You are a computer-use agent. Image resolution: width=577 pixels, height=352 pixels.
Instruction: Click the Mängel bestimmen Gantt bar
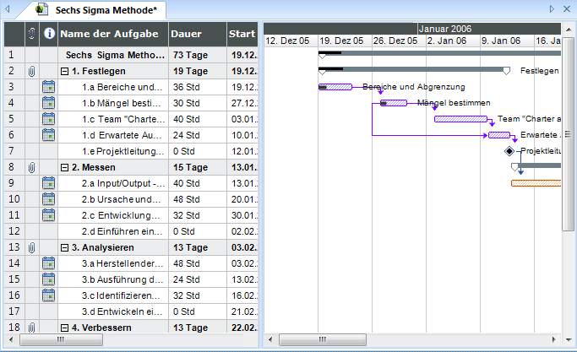pyautogui.click(x=394, y=103)
